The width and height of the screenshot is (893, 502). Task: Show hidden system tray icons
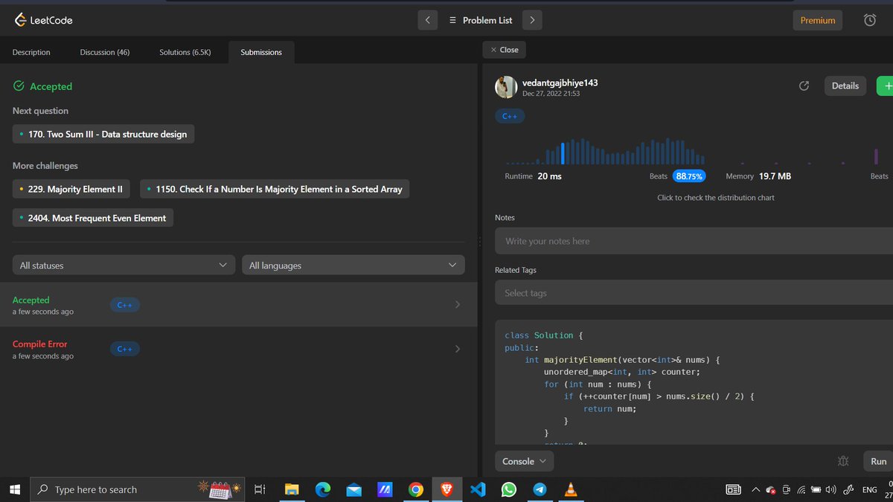coord(755,489)
